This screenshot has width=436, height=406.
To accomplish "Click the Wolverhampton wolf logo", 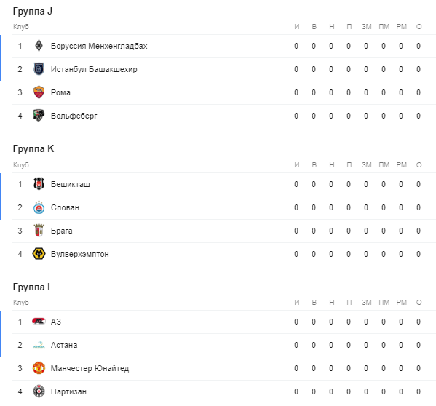I will point(39,254).
